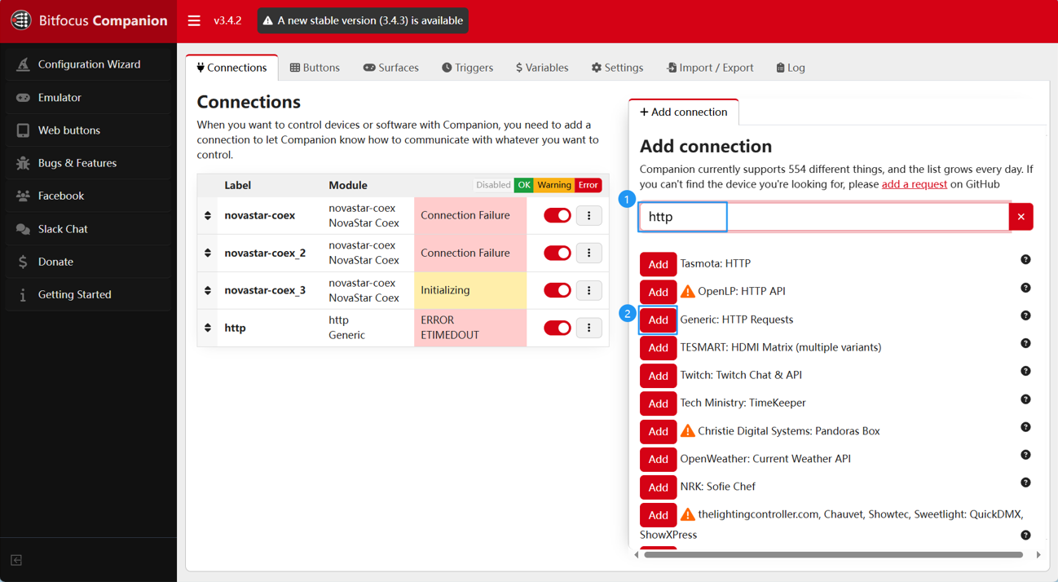The height and width of the screenshot is (582, 1058).
Task: Switch off the http connection toggle
Action: 557,328
